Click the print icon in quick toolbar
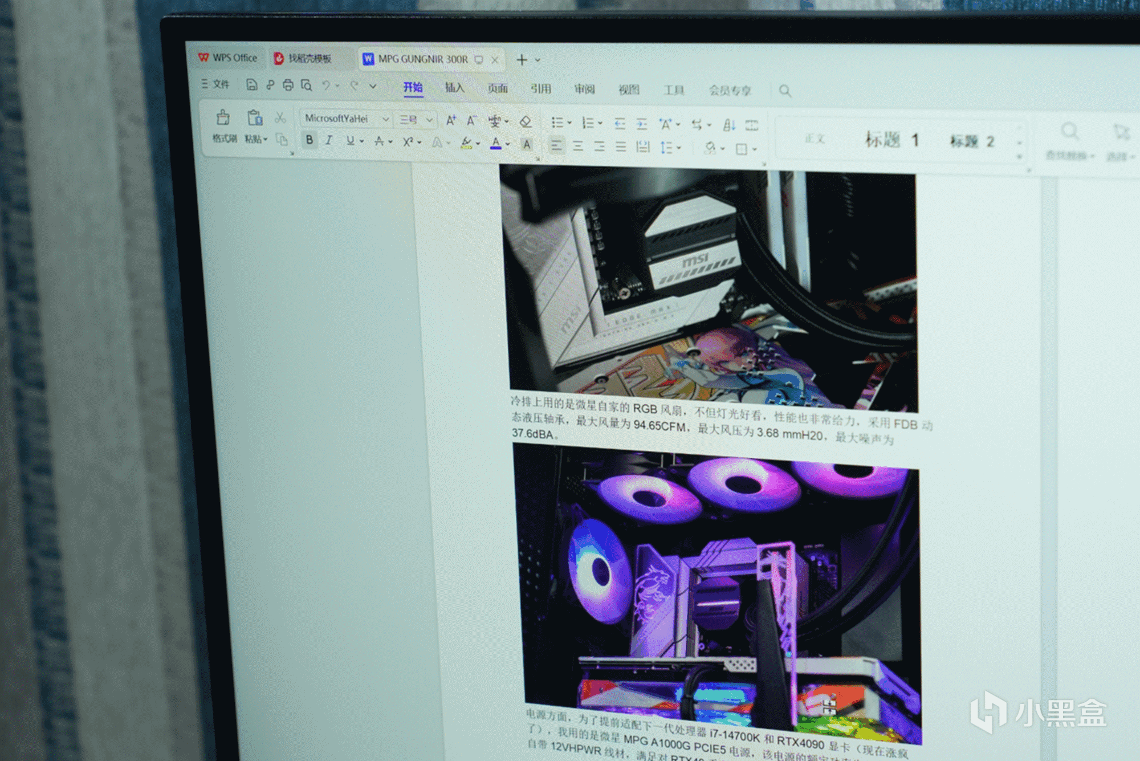 coord(288,86)
